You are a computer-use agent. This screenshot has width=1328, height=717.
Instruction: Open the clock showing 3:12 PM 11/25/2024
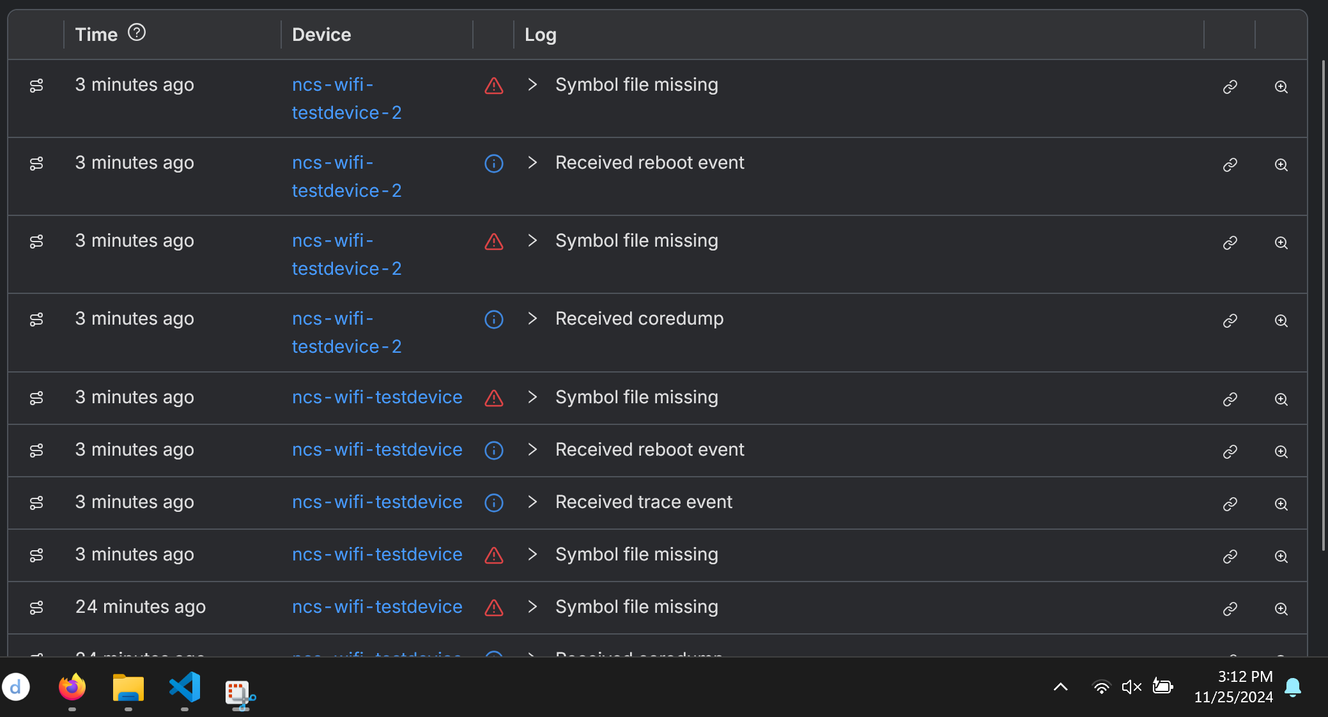[1233, 687]
